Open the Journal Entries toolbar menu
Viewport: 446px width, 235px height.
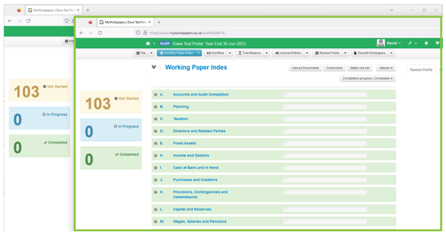288,53
